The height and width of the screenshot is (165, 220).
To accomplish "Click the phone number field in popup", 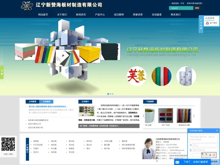I will (205, 150).
